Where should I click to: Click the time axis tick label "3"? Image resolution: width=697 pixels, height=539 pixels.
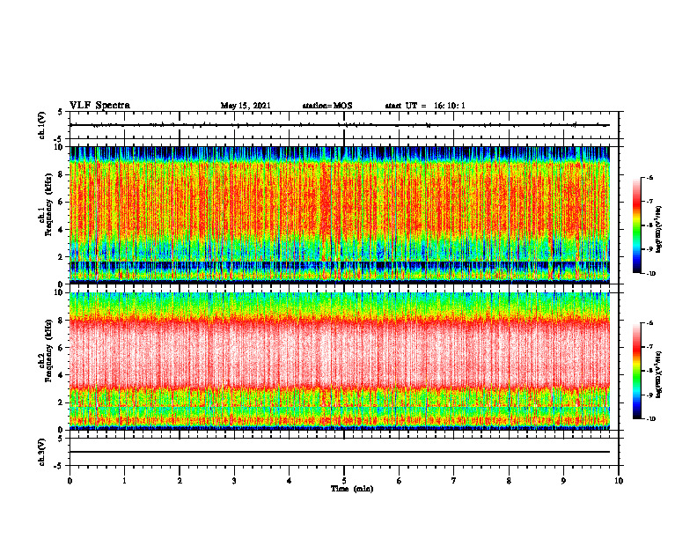(234, 481)
